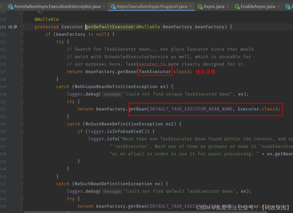Viewport: 293px width, 213px height.
Task: Click the horizontal scrollbar at editor bottom
Action: pos(146,212)
